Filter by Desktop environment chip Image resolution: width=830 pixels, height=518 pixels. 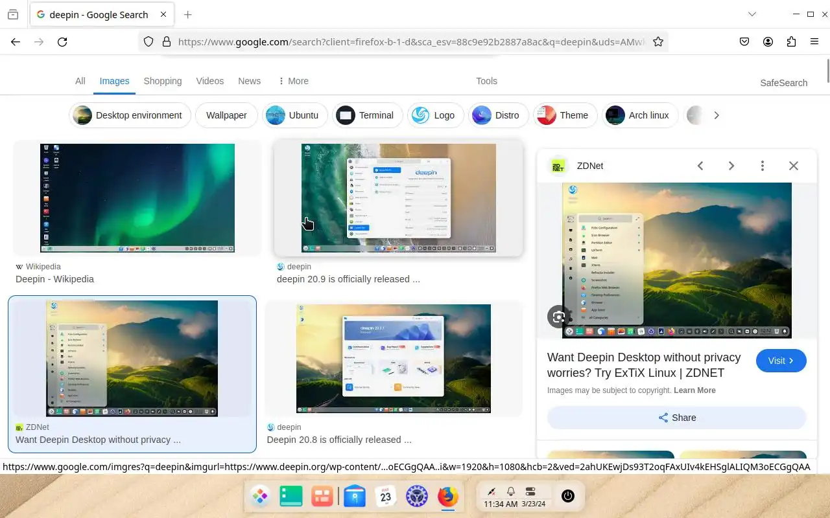pos(130,115)
